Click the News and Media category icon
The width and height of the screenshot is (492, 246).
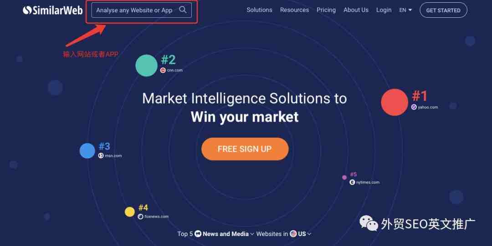click(198, 234)
